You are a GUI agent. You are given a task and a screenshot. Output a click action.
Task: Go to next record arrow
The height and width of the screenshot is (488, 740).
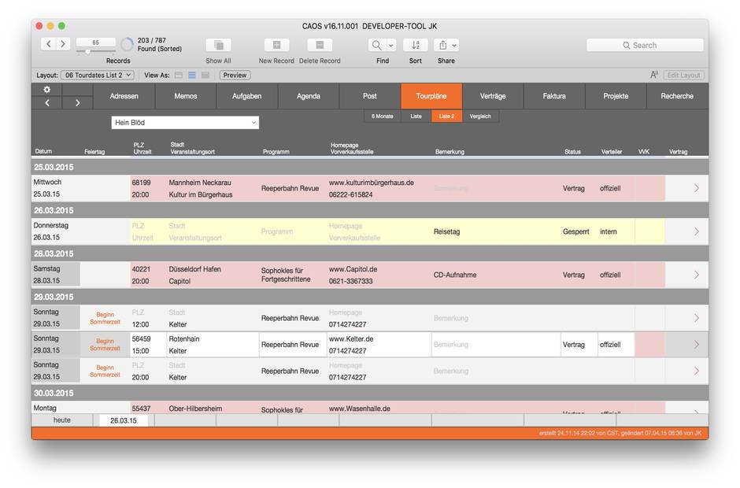click(63, 44)
